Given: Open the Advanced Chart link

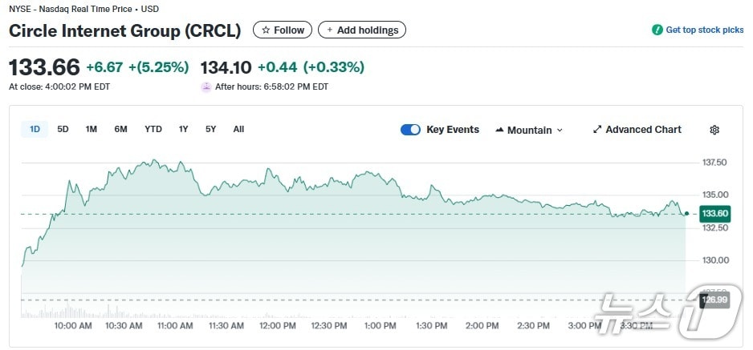Looking at the screenshot, I should (x=643, y=130).
